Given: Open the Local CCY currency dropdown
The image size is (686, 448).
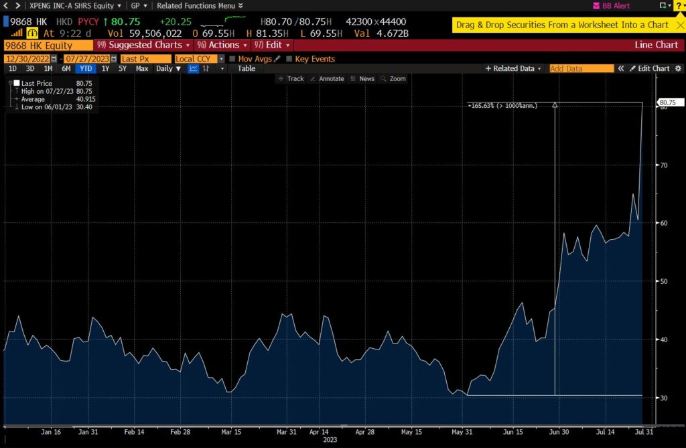Looking at the screenshot, I should 222,59.
